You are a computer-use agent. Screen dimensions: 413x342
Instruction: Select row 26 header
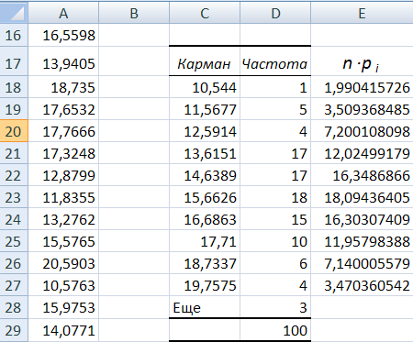click(14, 263)
